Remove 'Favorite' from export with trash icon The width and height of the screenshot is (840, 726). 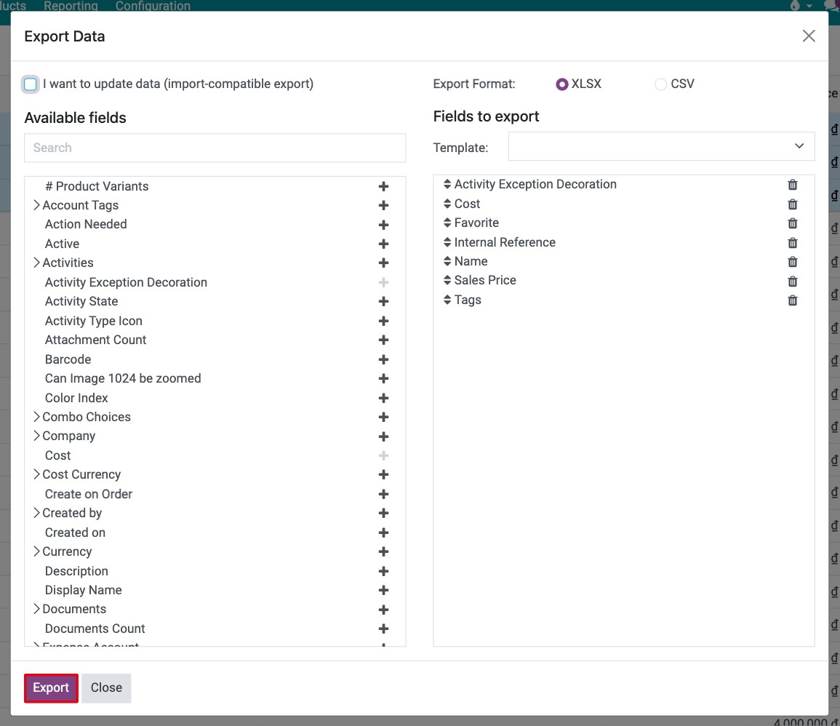[792, 223]
